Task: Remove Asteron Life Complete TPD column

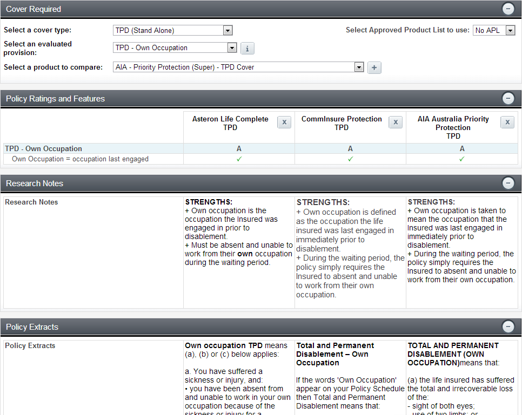Action: pos(284,123)
